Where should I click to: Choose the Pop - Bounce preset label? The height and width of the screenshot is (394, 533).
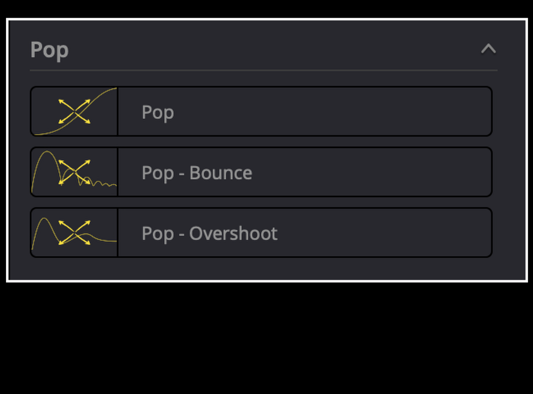point(197,173)
